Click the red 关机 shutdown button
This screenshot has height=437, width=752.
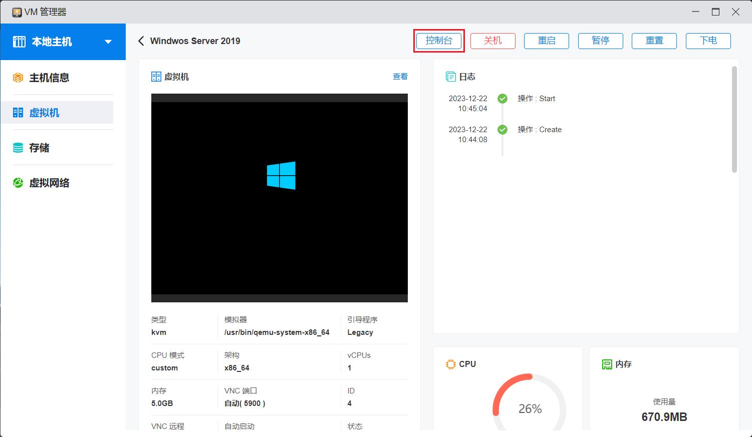[x=493, y=41]
